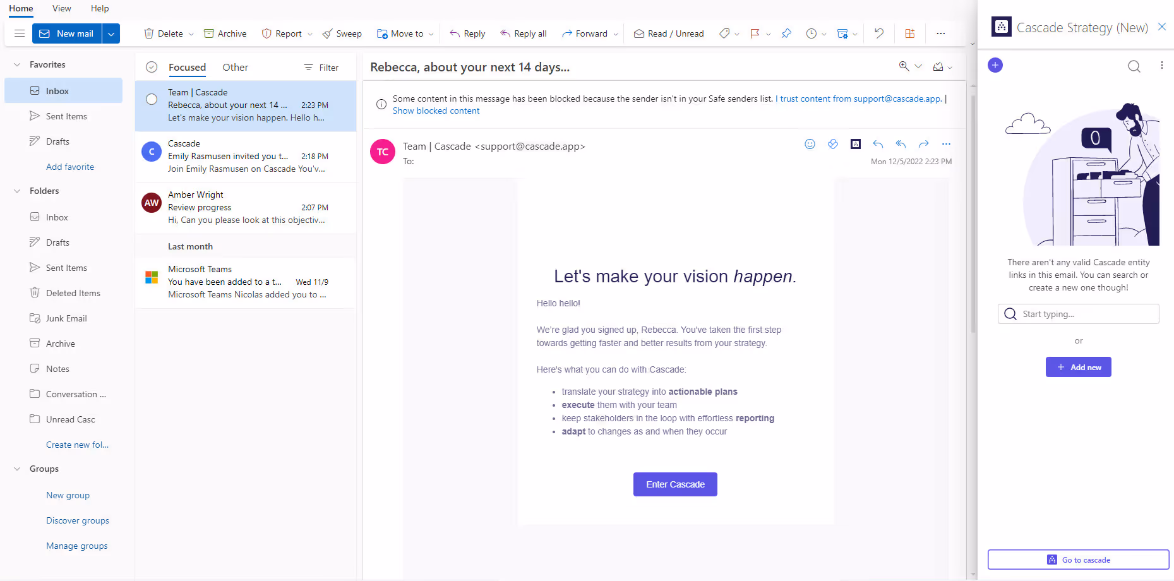
Task: Open the orange apps grid icon
Action: tap(910, 33)
